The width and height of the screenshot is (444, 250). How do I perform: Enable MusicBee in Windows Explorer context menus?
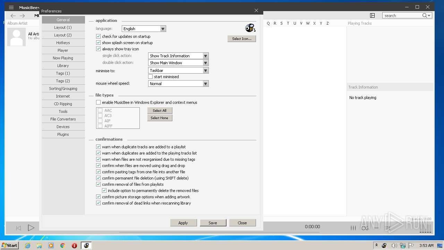[98, 102]
